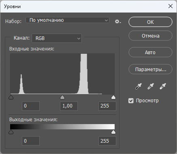
Task: Click the histogram display
Action: coord(62,74)
